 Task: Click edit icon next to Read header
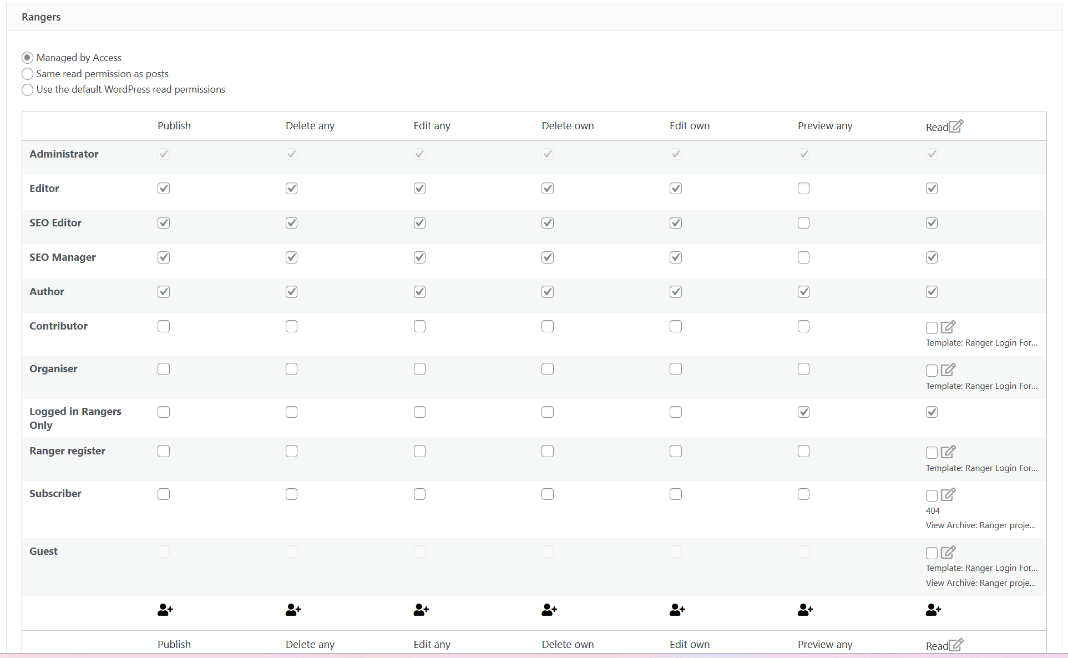[x=956, y=126]
